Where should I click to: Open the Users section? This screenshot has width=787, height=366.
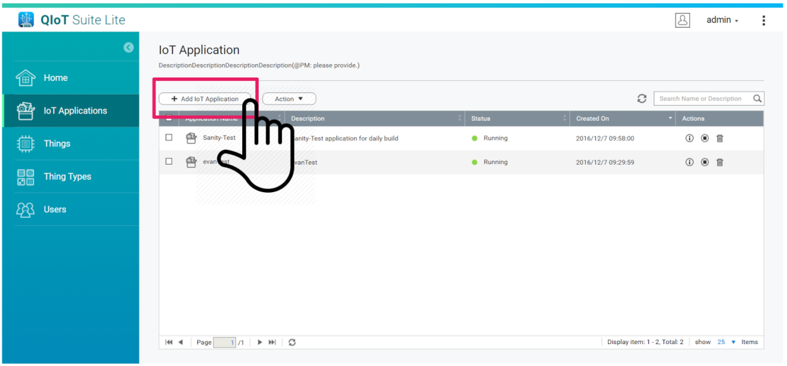coord(55,209)
